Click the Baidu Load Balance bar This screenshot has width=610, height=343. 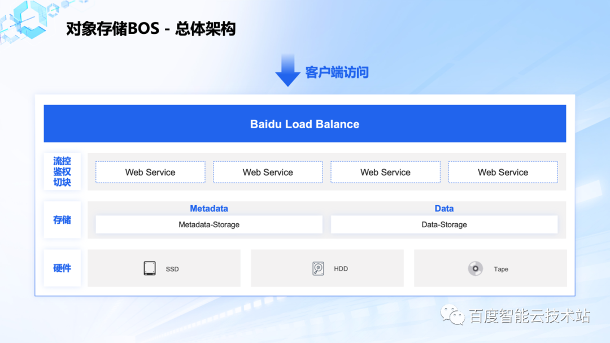(304, 123)
